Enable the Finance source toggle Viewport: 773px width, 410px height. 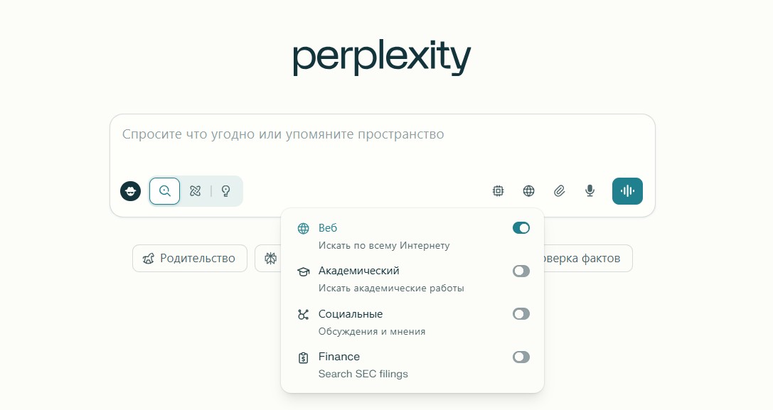pyautogui.click(x=521, y=357)
